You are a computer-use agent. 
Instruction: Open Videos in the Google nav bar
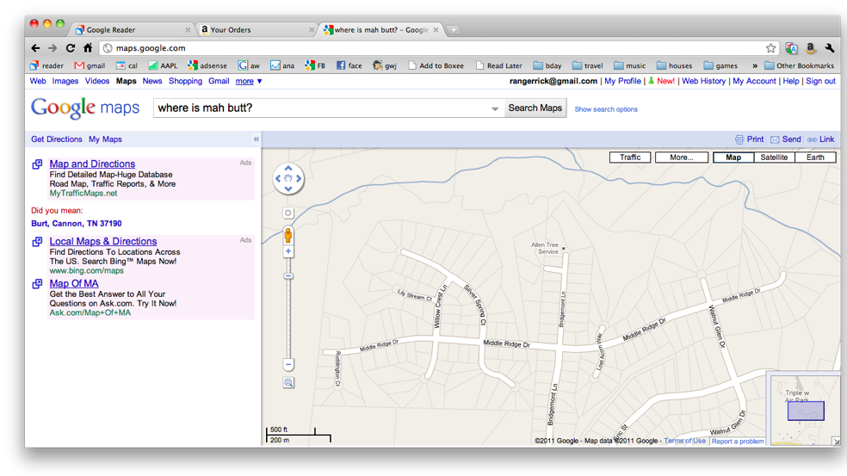coord(97,81)
